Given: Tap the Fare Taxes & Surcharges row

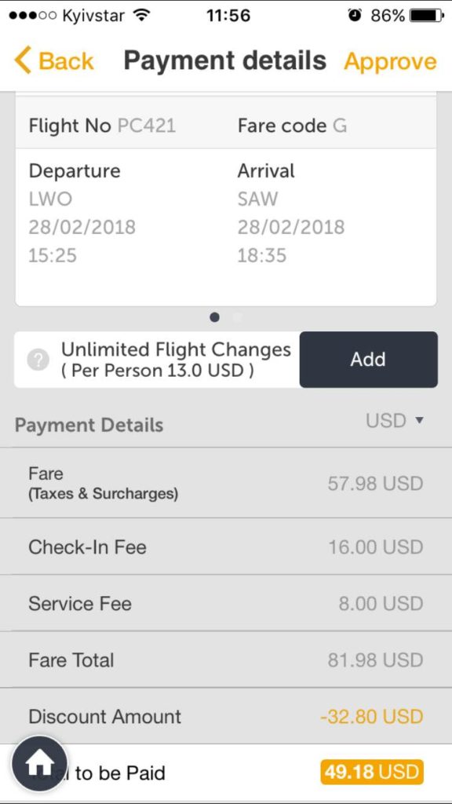Looking at the screenshot, I should coord(226,483).
